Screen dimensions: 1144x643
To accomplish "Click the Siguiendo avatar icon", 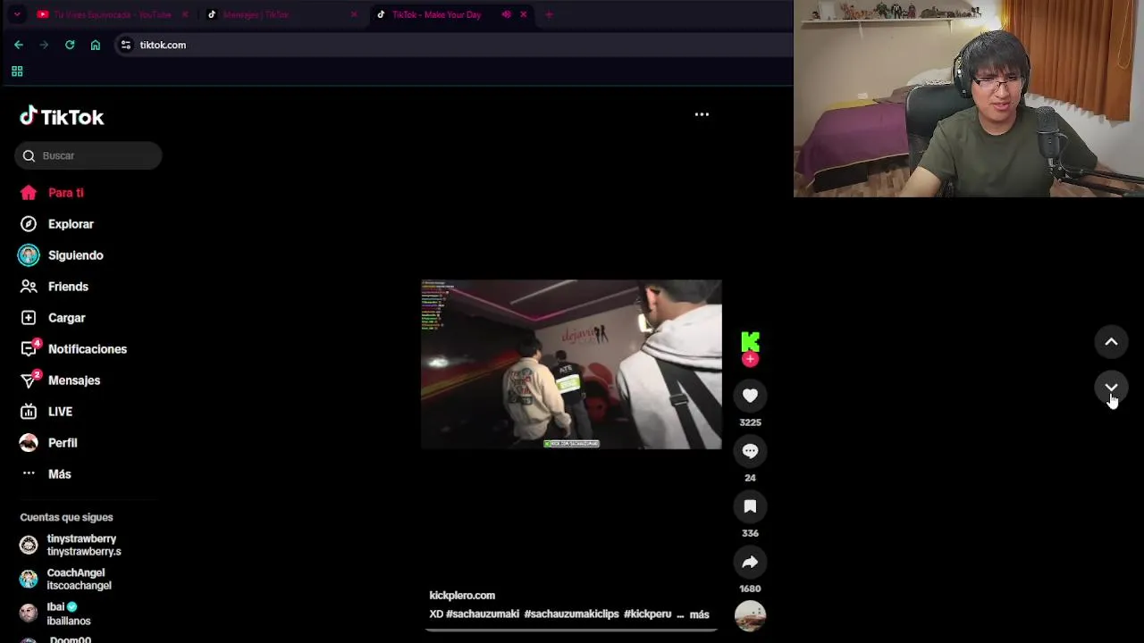I will 29,255.
